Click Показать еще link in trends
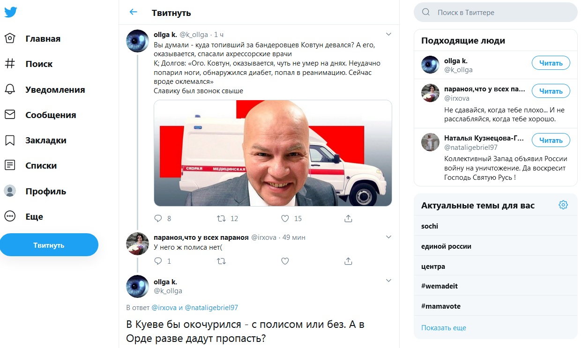 pos(444,327)
